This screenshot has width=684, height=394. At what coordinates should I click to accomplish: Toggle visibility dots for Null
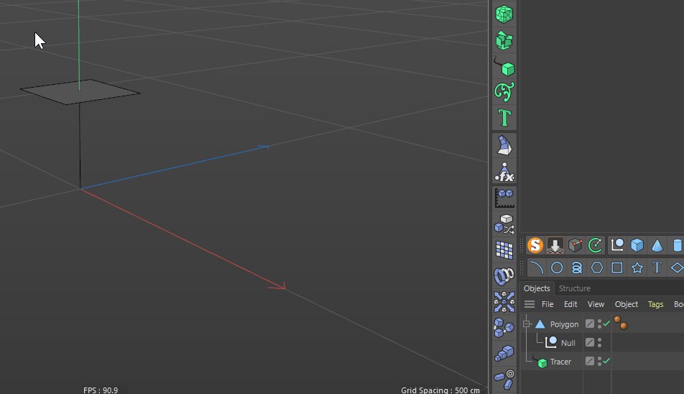click(599, 342)
